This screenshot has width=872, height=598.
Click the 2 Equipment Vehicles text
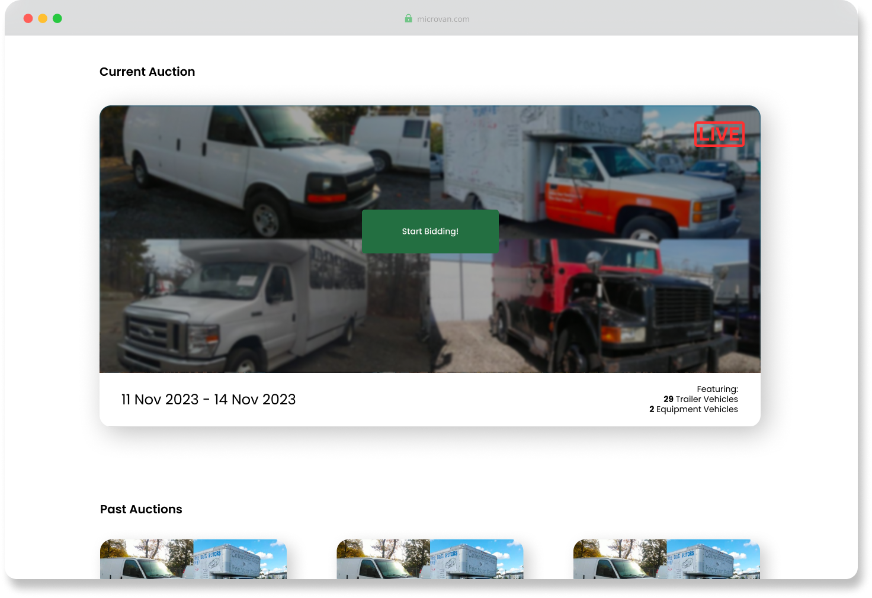(x=694, y=409)
